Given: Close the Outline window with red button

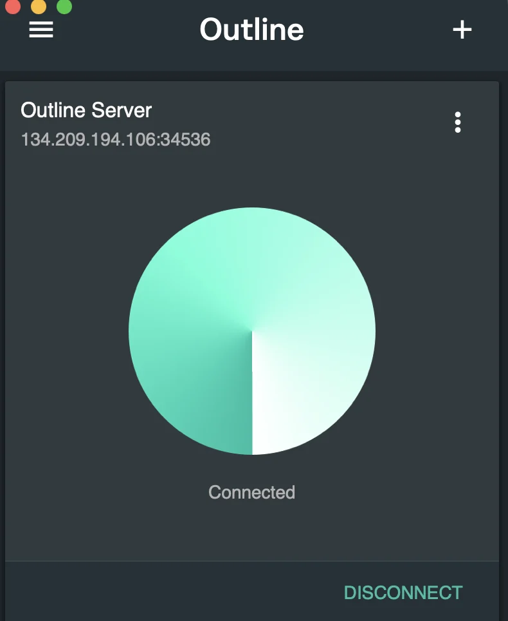Looking at the screenshot, I should click(13, 6).
